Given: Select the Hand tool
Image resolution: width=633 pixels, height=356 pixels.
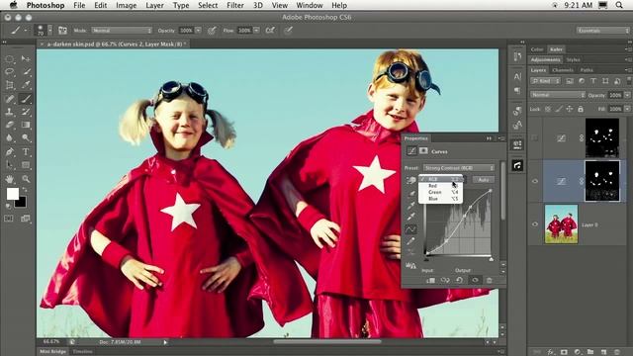Looking at the screenshot, I should 10,178.
